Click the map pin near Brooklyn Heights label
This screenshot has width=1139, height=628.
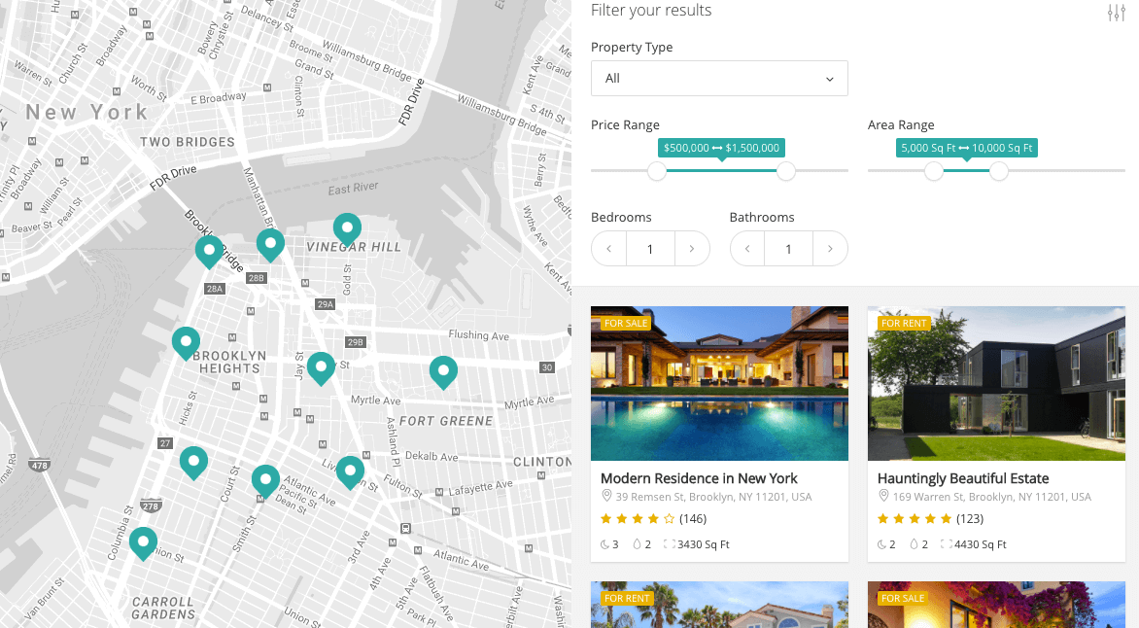(186, 342)
